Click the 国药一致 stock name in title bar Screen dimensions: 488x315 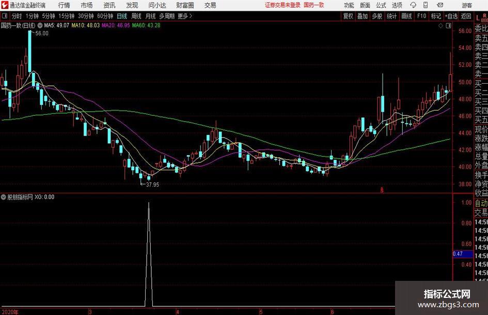click(314, 5)
